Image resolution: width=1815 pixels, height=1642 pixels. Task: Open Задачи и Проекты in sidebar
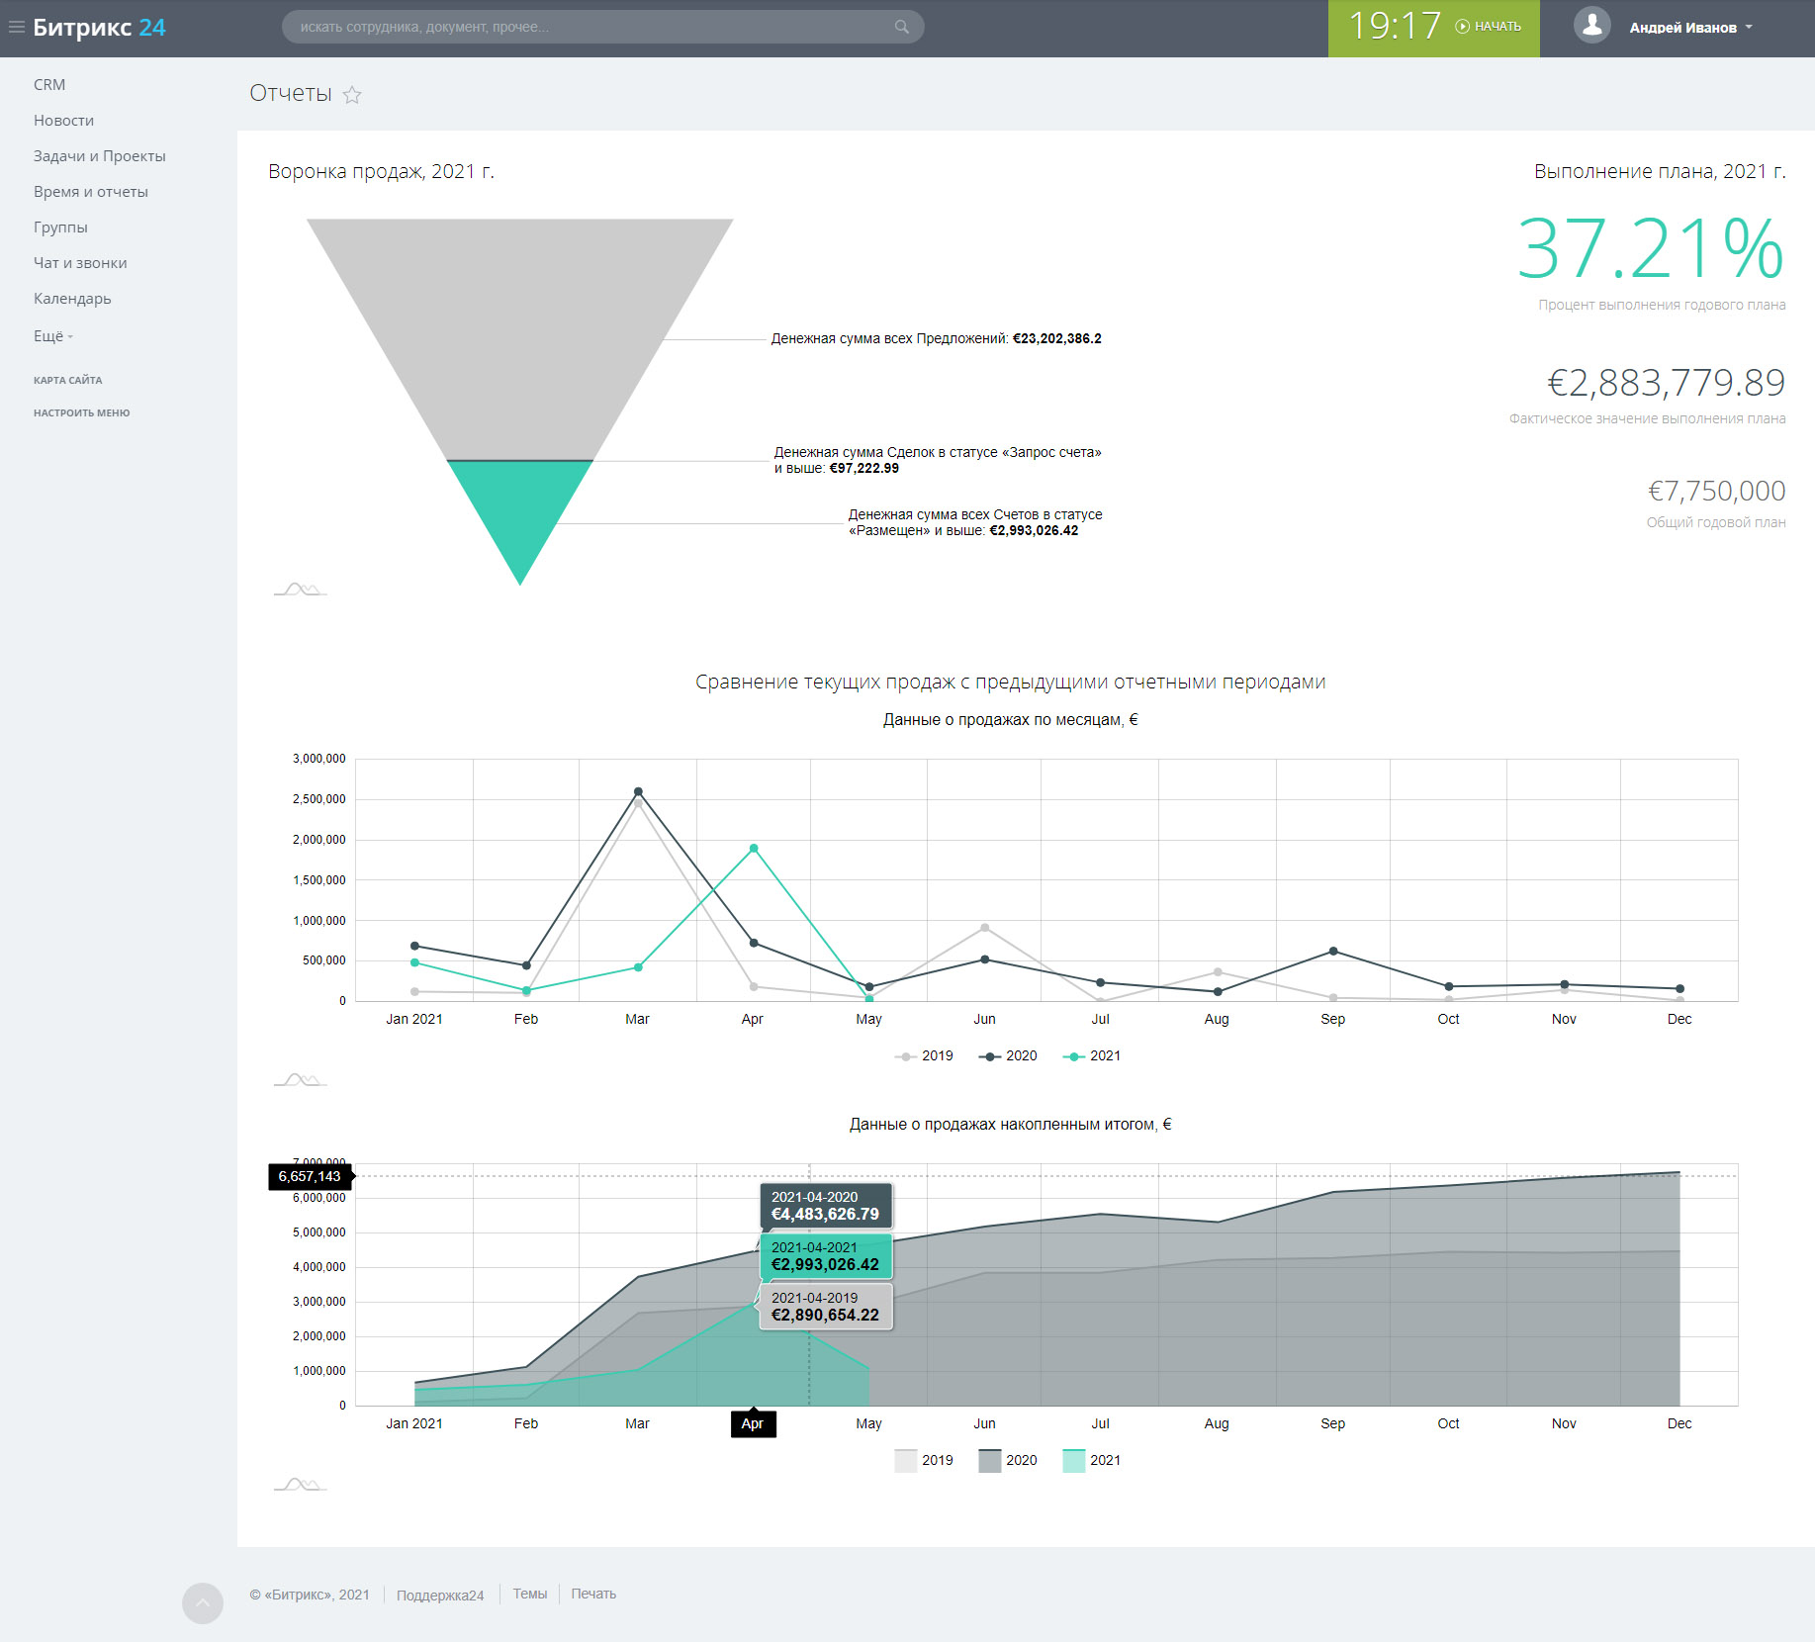click(x=99, y=156)
